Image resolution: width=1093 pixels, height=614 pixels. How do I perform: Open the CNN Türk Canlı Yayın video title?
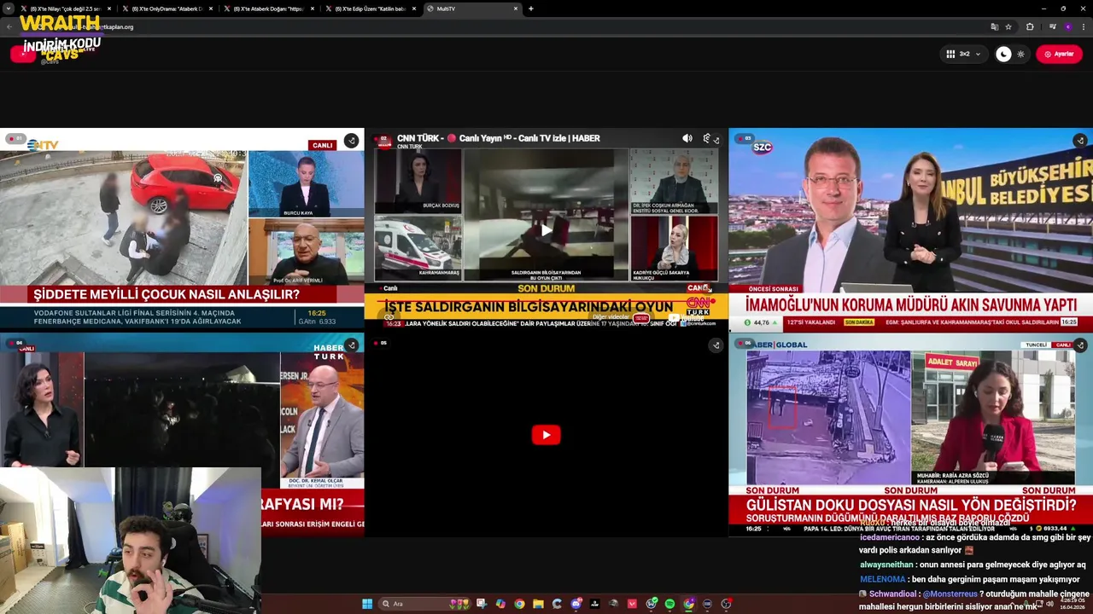coord(499,138)
